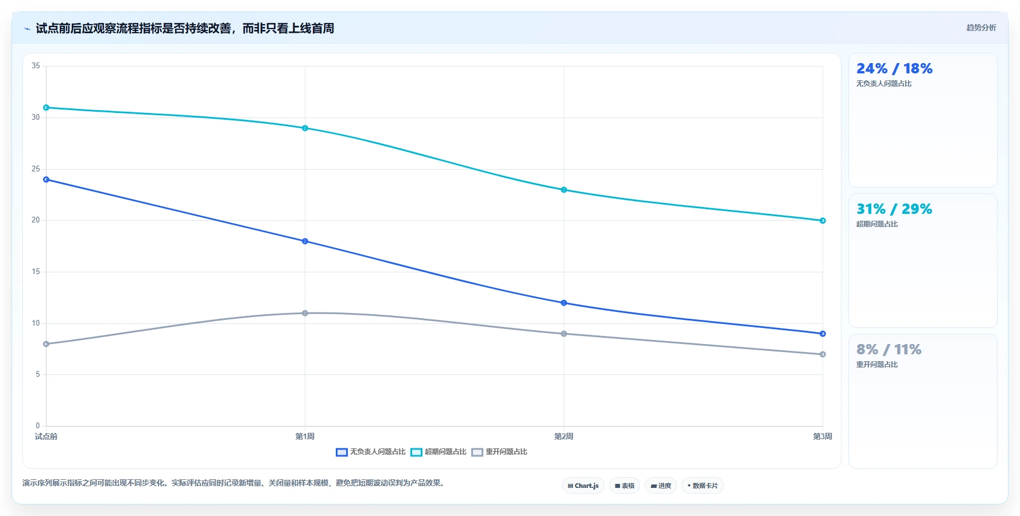This screenshot has width=1020, height=516.
Task: Select the 24% / 18% data card
Action: point(922,120)
